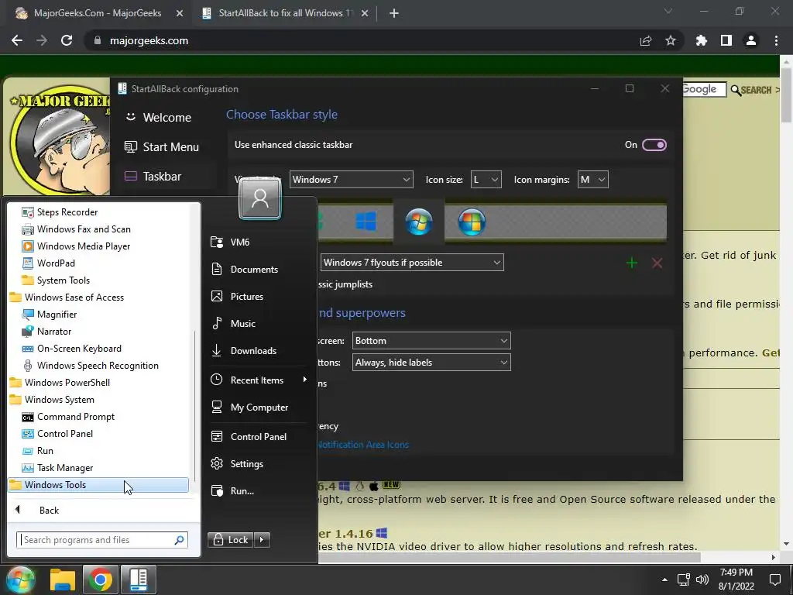The image size is (793, 595).
Task: Select the Windows 7 orb start button
Action: (419, 222)
